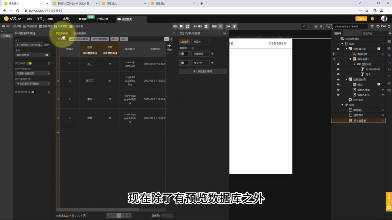Screen dimensions: 392x220
Task: Toggle visibility of 信息卡片
Action: tap(338, 64)
